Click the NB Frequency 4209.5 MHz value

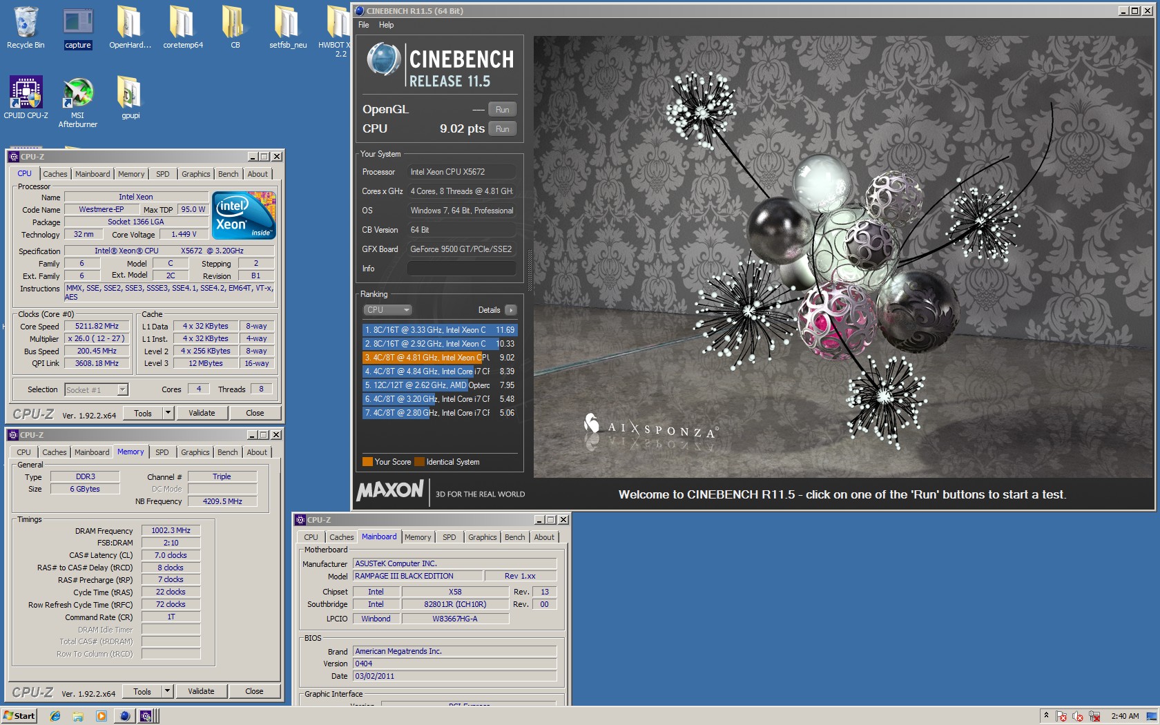222,501
